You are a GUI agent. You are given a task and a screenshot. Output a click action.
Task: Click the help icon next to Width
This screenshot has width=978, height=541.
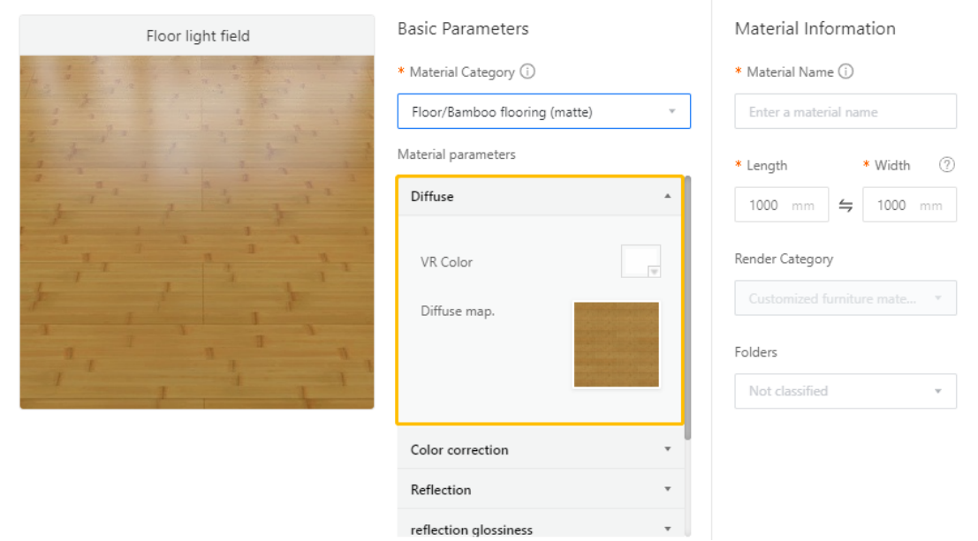click(947, 165)
